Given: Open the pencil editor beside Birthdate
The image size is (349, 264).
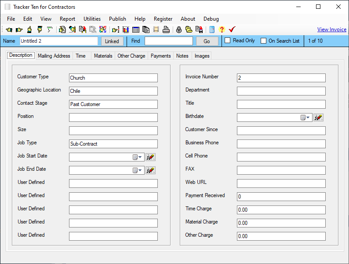Looking at the screenshot, I should click(319, 117).
